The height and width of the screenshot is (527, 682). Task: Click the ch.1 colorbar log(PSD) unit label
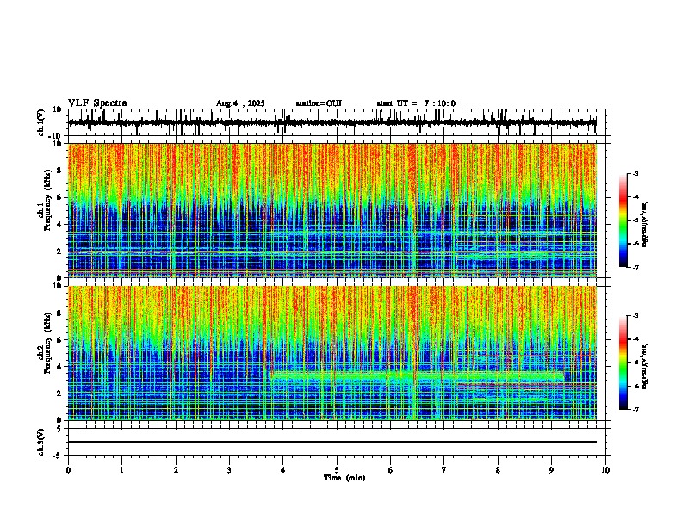coord(645,224)
